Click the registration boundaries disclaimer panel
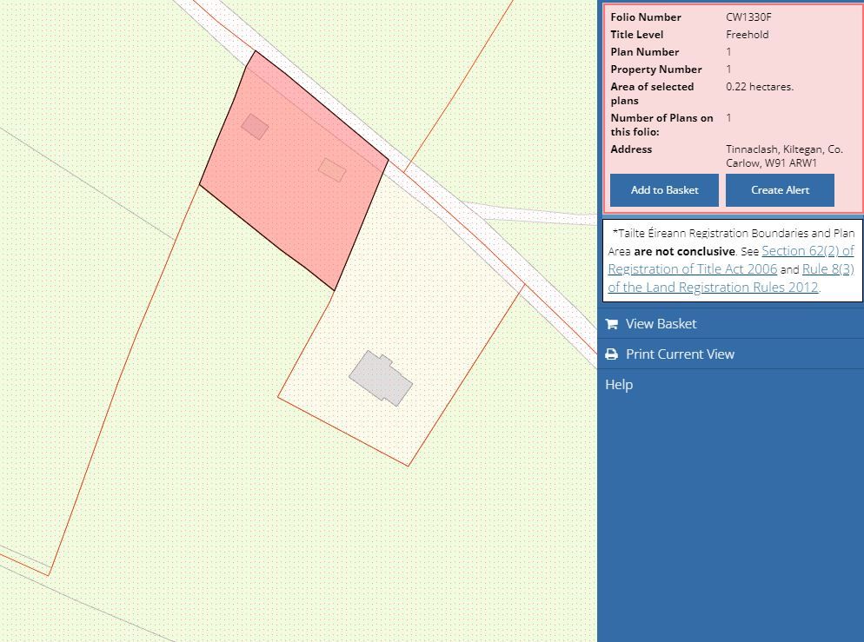864x642 pixels. click(x=732, y=259)
